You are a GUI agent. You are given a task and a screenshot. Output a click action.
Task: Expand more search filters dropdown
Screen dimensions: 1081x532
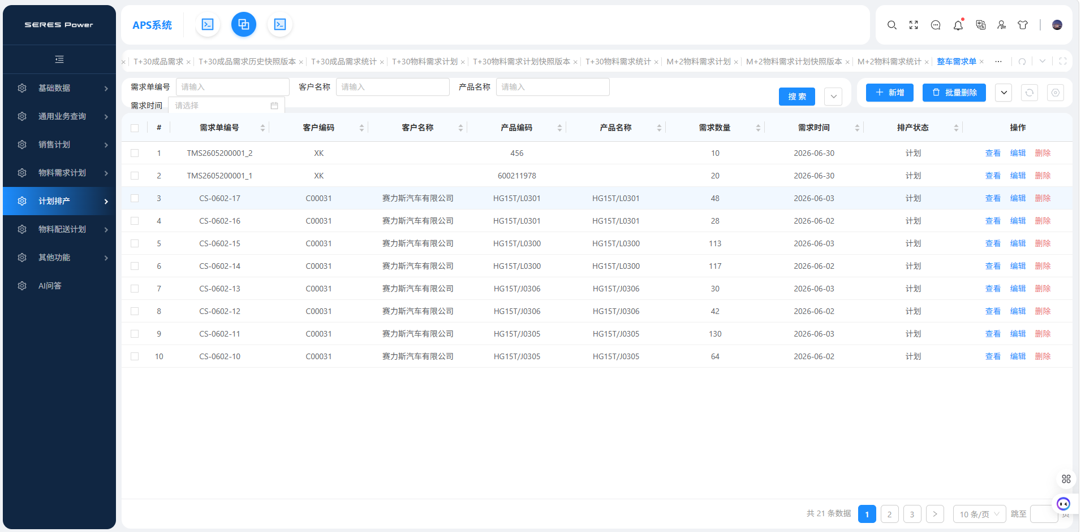coord(833,97)
